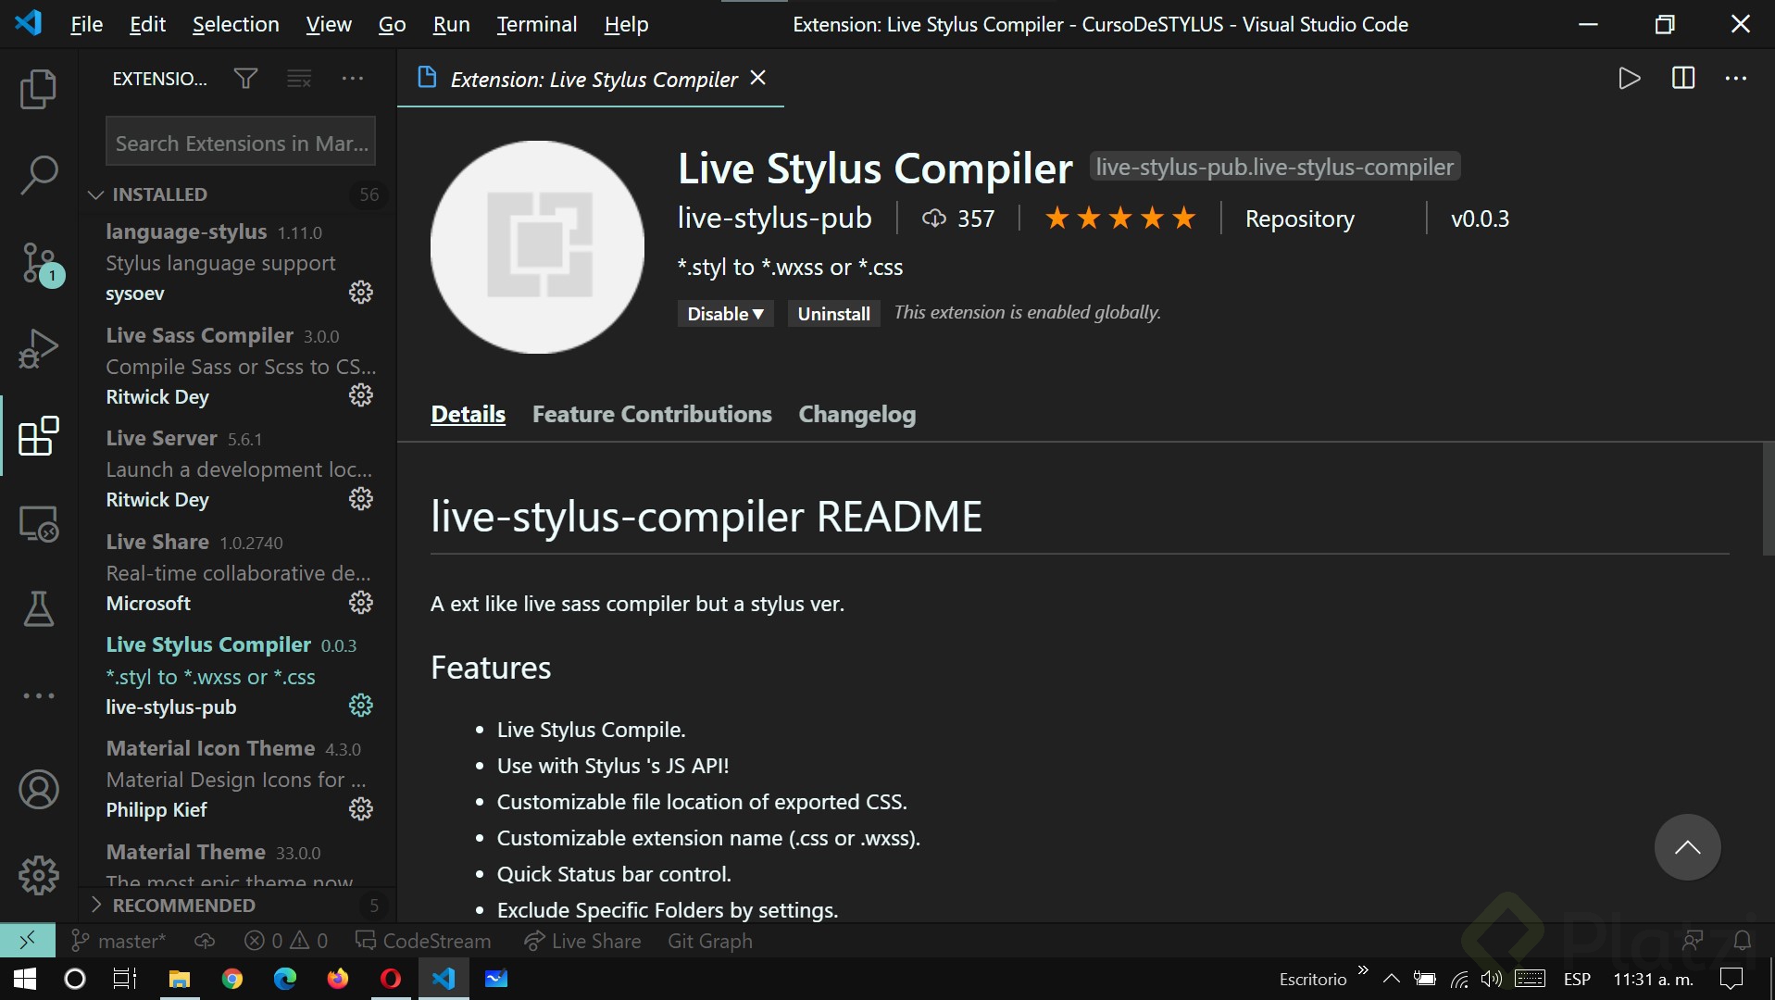Open the Search view in activity bar
The height and width of the screenshot is (1000, 1775).
38,174
